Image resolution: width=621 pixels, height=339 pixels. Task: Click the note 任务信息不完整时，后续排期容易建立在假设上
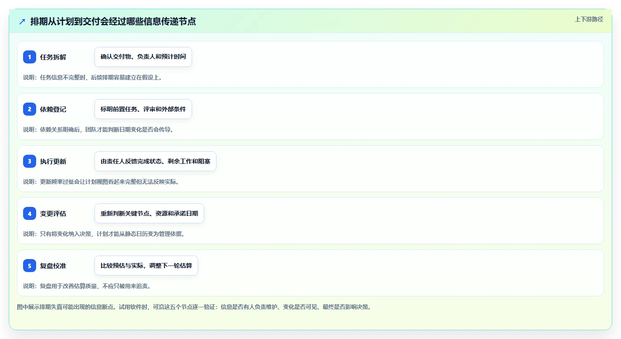pos(93,77)
